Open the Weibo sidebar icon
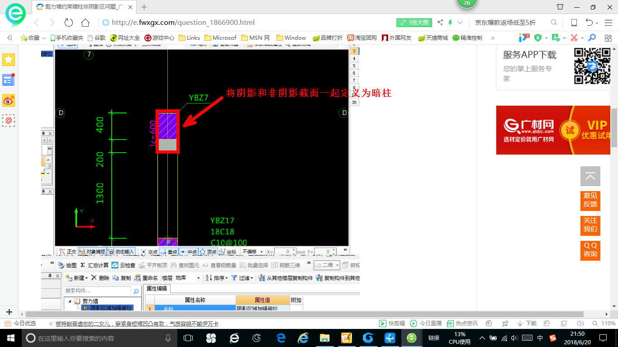The height and width of the screenshot is (347, 618). pos(9,100)
